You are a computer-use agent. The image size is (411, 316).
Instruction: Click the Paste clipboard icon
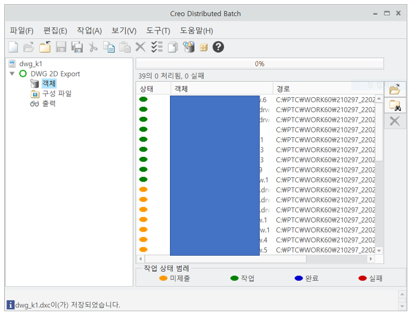coord(125,47)
